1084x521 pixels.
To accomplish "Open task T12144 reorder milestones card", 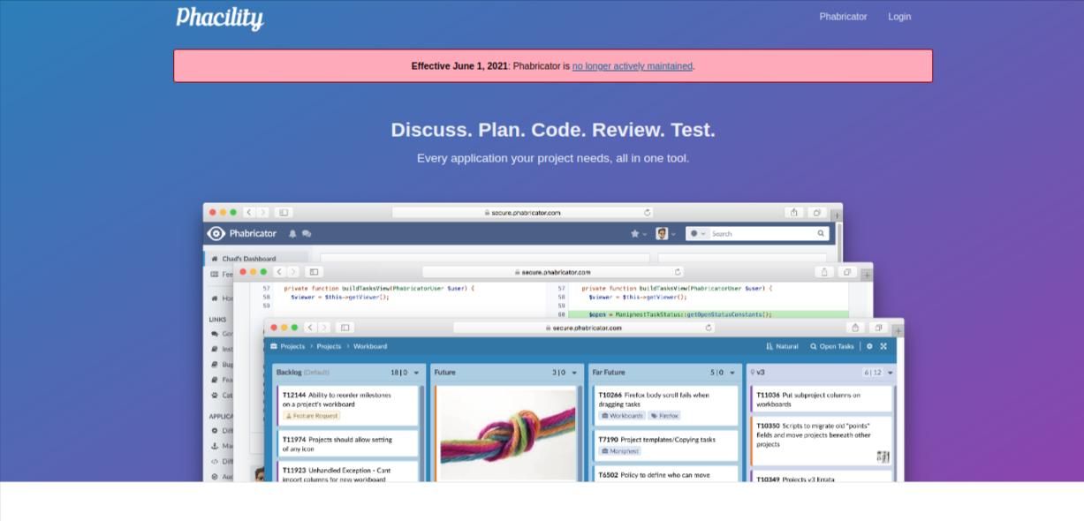I will coord(347,405).
